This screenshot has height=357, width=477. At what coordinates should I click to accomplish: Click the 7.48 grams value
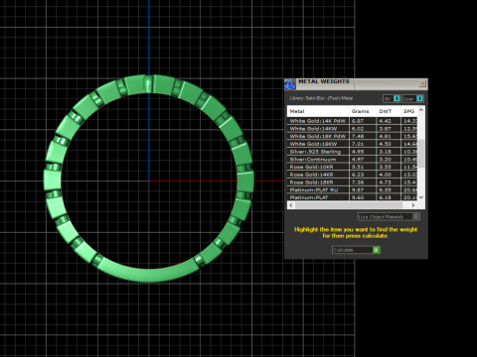tap(358, 136)
